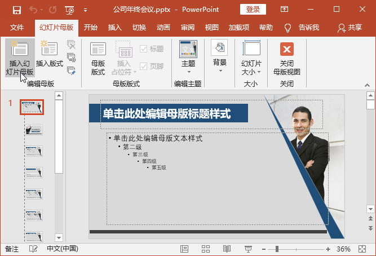Click the text 单击此处编辑母版文本样式
The image size is (376, 256).
tap(158, 139)
